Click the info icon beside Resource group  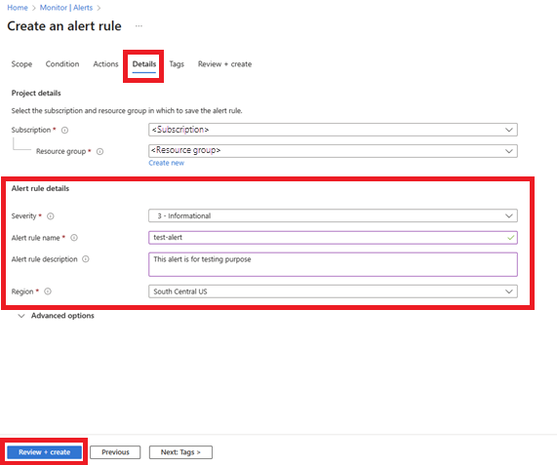pos(100,151)
